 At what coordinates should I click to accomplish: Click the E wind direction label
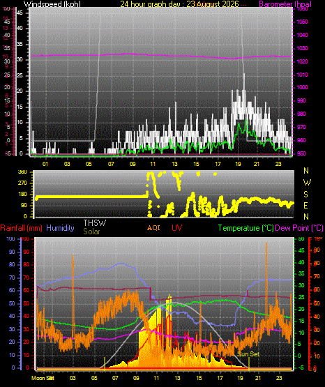point(305,205)
